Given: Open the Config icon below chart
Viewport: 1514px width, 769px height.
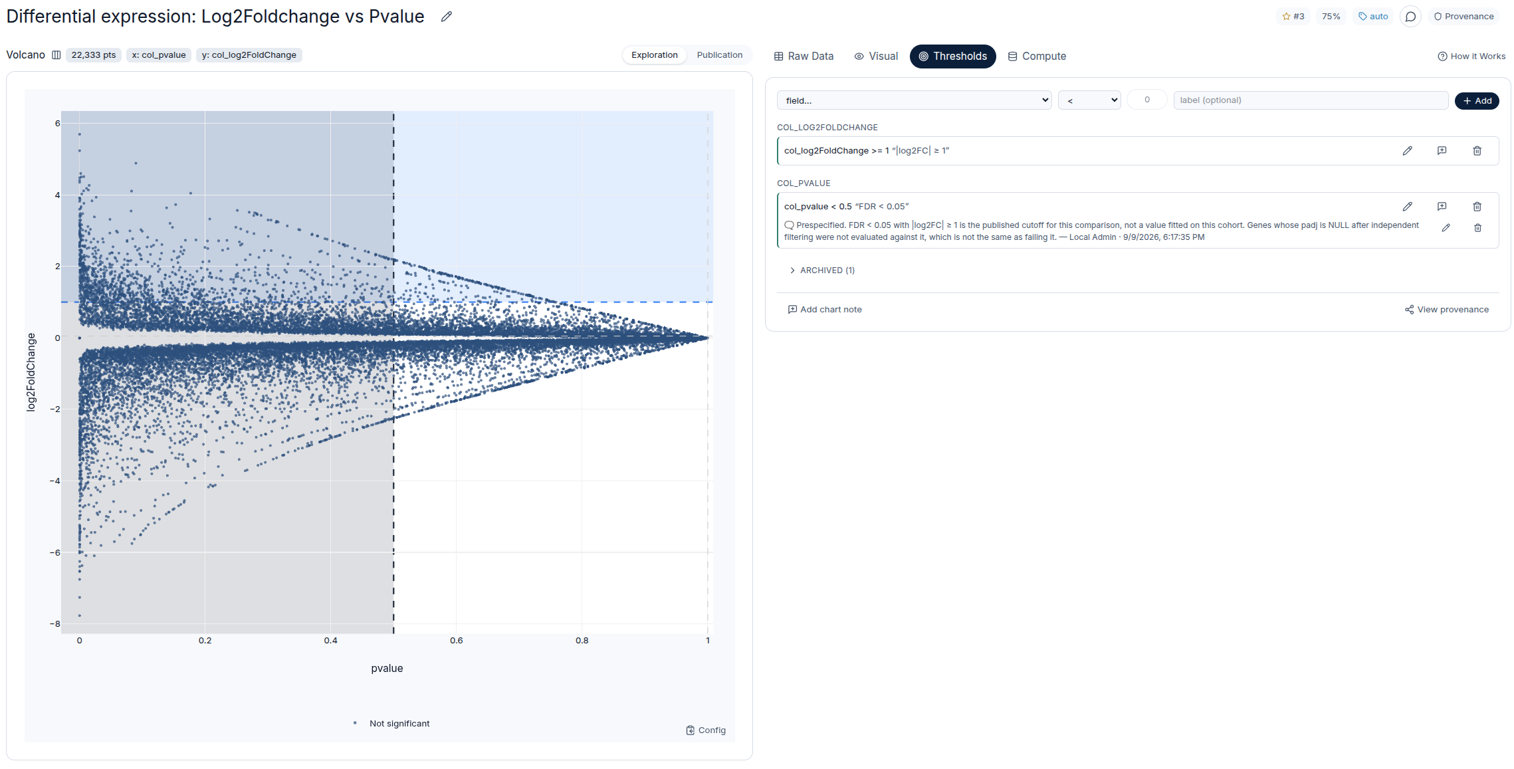Looking at the screenshot, I should tap(706, 730).
